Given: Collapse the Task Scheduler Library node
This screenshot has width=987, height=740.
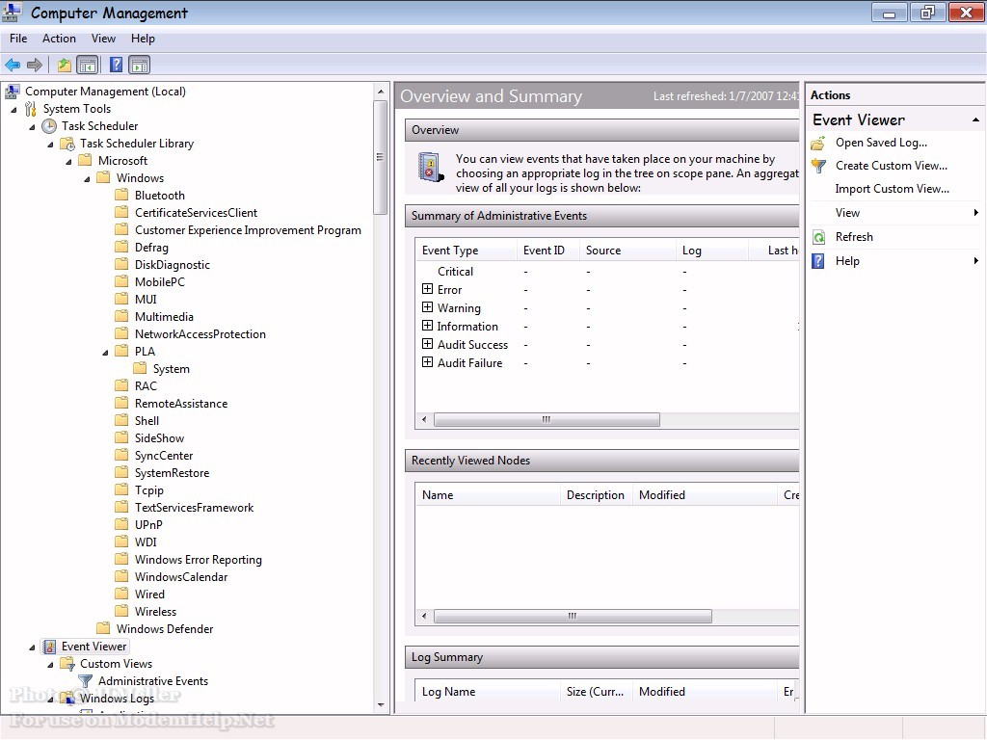Looking at the screenshot, I should click(50, 145).
